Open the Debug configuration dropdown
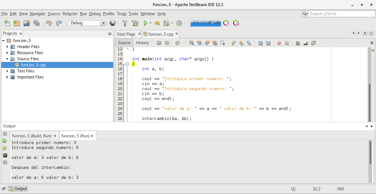Screen dimensions: 376x194 (103, 23)
